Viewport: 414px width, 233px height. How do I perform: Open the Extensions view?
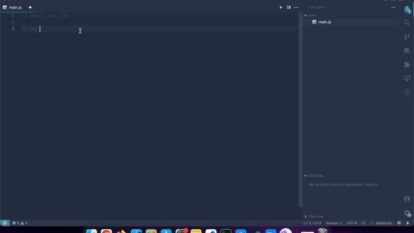pos(407,65)
